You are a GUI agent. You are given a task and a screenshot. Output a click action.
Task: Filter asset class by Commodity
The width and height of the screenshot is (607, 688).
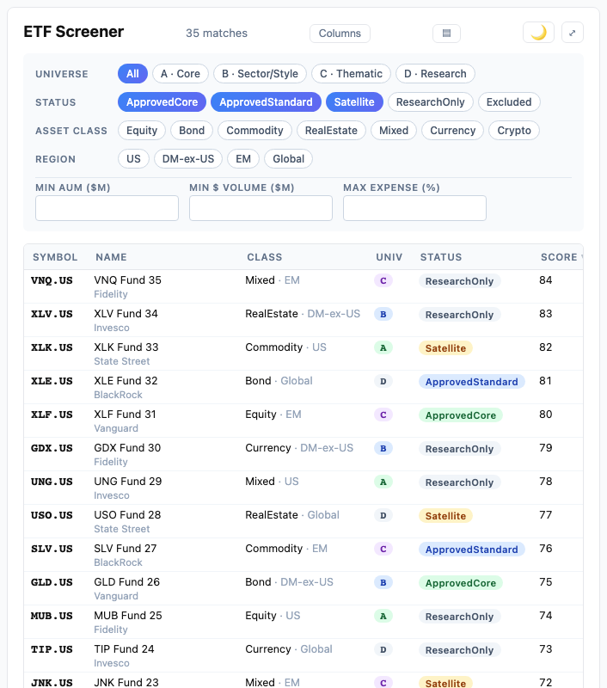(x=254, y=131)
